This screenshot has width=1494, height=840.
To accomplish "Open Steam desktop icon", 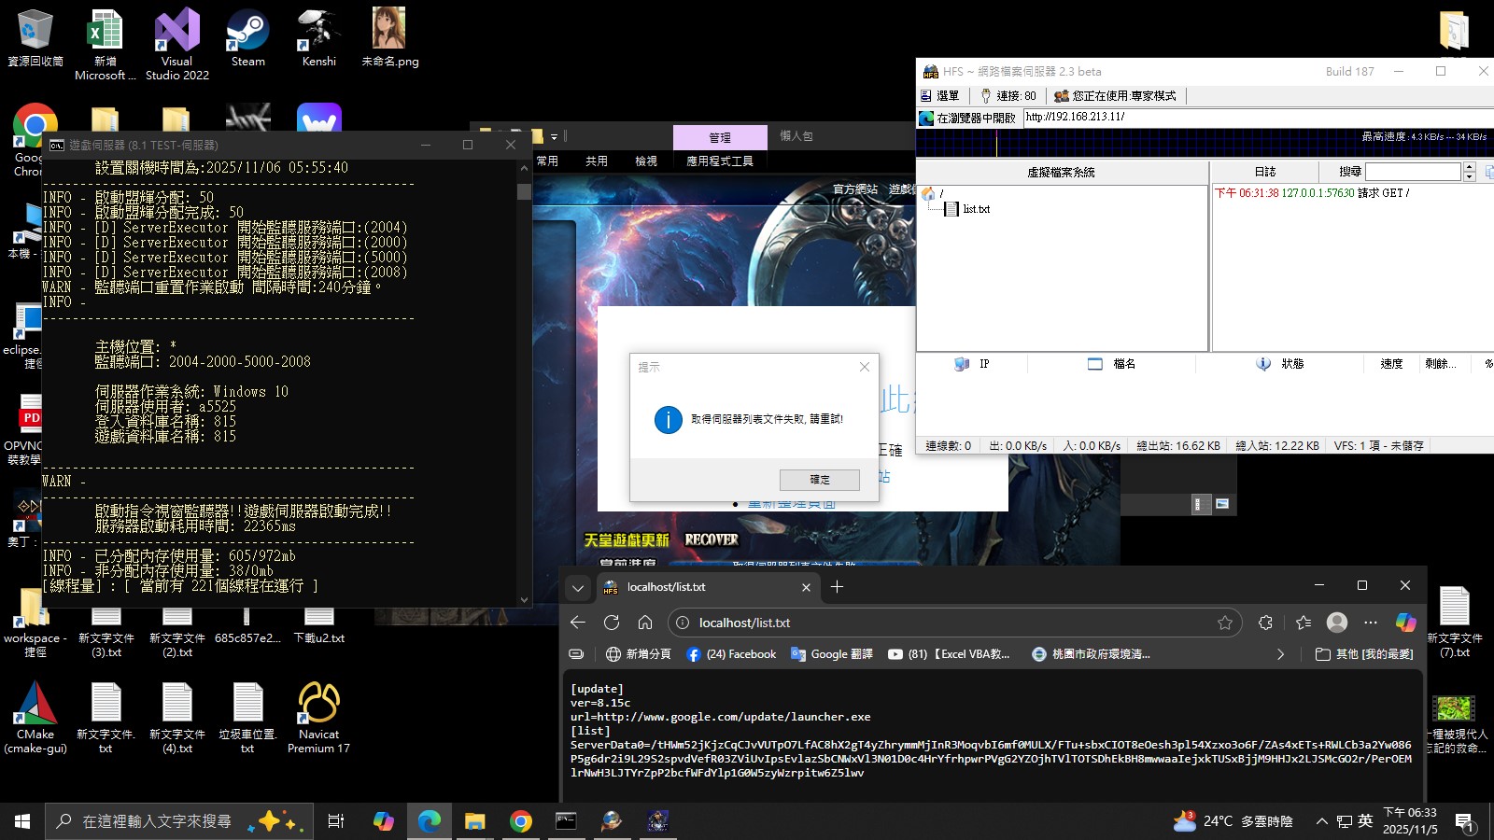I will tap(248, 39).
